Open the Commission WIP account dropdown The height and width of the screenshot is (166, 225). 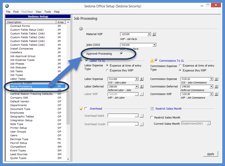coord(211,94)
